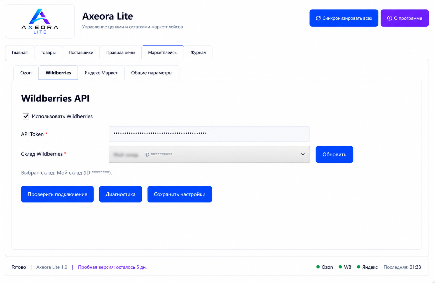This screenshot has width=435, height=283.
Task: Click Axeora Lite 1.0 version text
Action: coord(52,267)
